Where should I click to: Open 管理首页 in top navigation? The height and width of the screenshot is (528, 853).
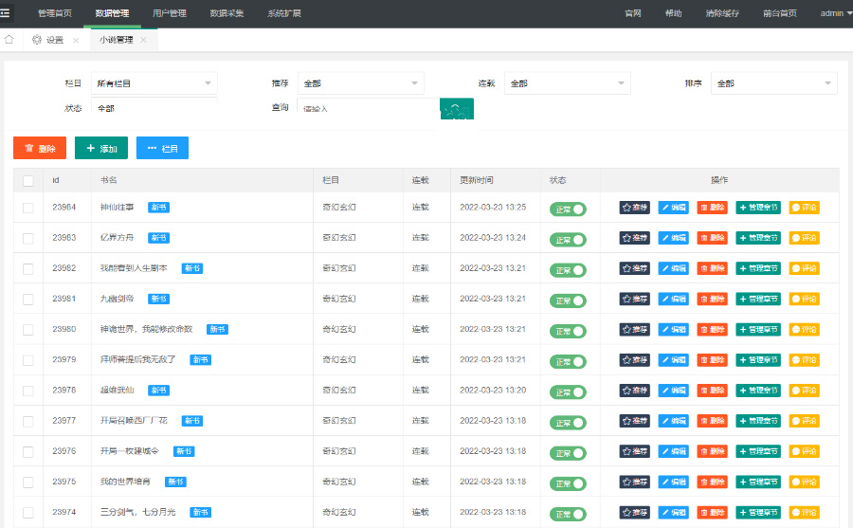[x=55, y=13]
